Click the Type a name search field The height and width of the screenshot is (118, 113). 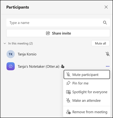coord(58,23)
